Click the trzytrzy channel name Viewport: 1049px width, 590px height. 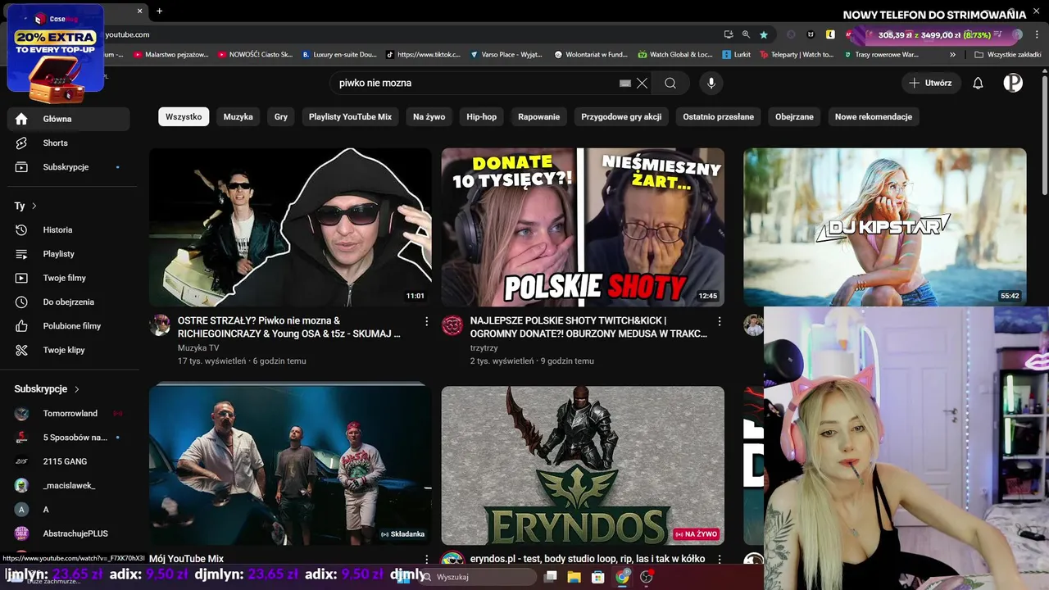484,347
